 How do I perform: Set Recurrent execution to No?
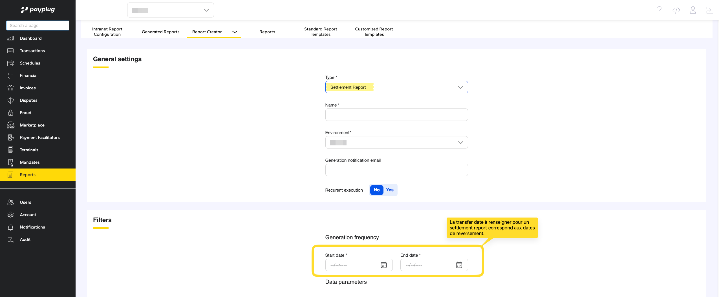tap(376, 190)
